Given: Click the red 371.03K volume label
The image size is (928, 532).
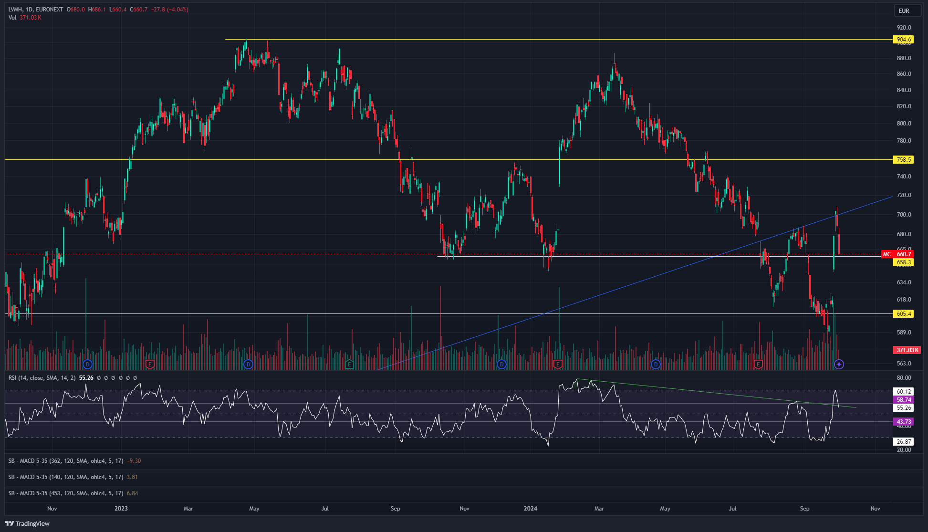Looking at the screenshot, I should (907, 350).
